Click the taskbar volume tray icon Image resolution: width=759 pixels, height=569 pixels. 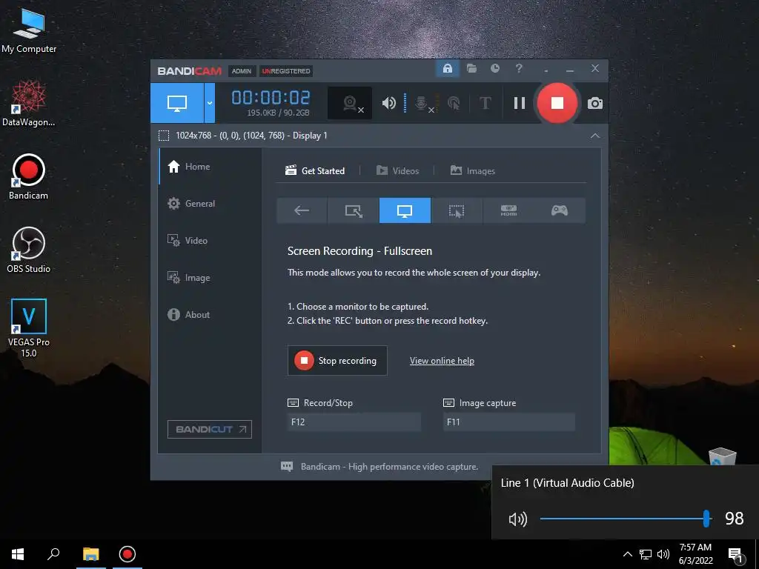coord(663,554)
